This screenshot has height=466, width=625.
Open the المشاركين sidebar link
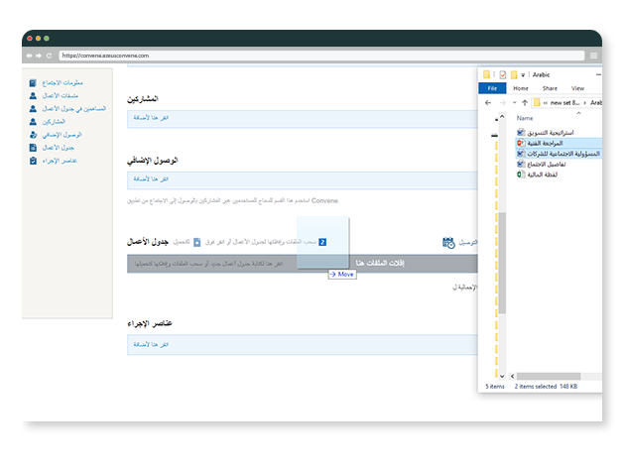(54, 122)
